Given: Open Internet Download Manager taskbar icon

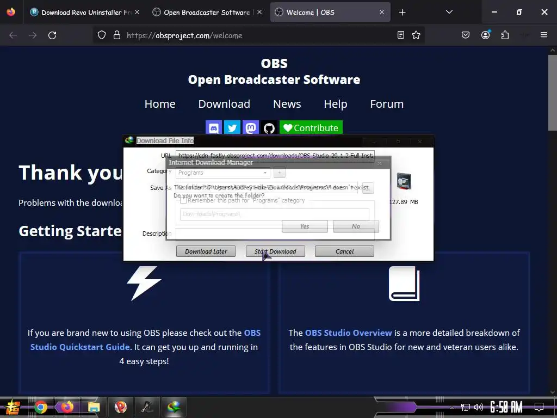Looking at the screenshot, I should click(x=174, y=407).
